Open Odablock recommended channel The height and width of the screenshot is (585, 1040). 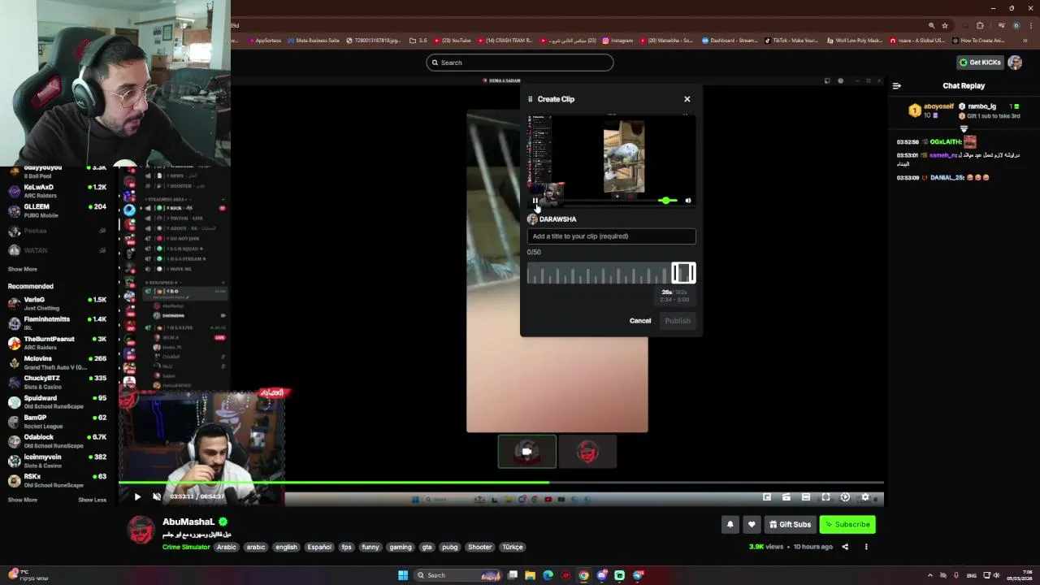[57, 441]
